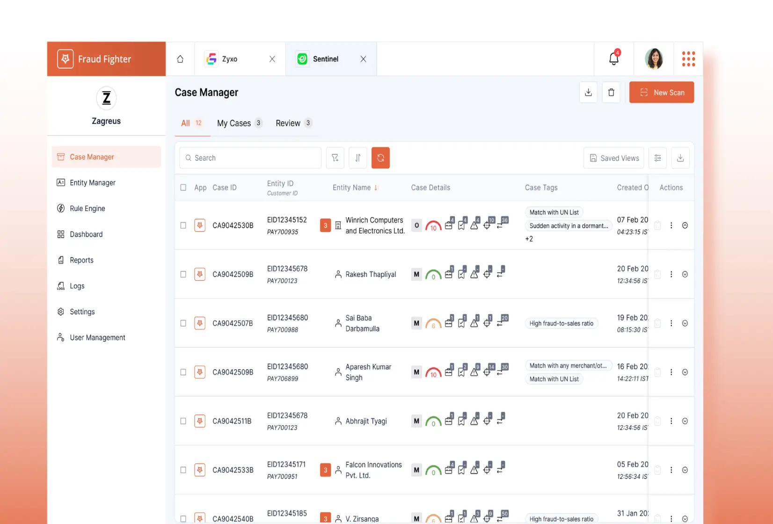Expand the Abhrajit Tyagi row chevron

click(685, 421)
